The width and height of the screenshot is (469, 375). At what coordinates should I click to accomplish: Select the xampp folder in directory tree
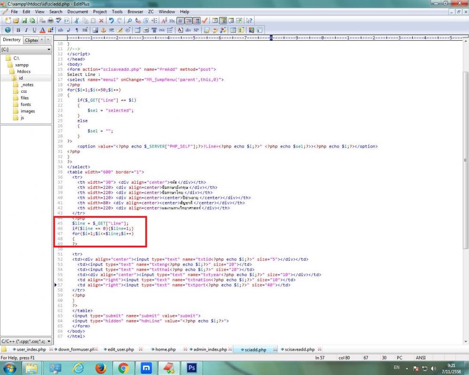tap(22, 65)
